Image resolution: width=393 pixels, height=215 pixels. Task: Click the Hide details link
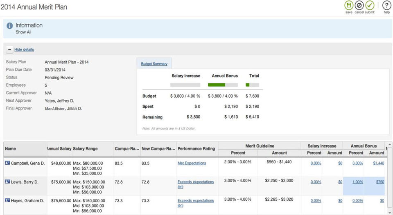[x=24, y=49]
